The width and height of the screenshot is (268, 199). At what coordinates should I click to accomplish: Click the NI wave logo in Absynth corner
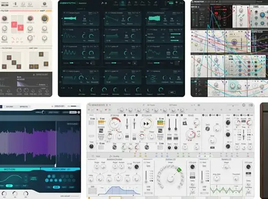(182, 3)
